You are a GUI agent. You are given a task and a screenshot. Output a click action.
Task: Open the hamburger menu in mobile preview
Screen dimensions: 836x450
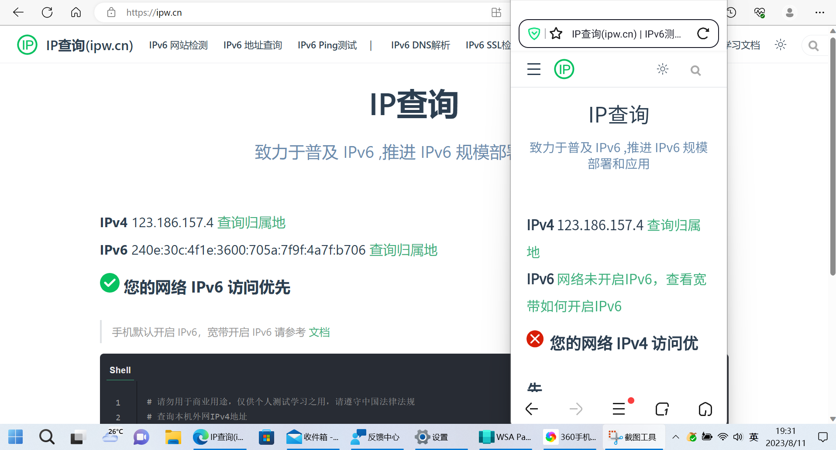point(533,69)
